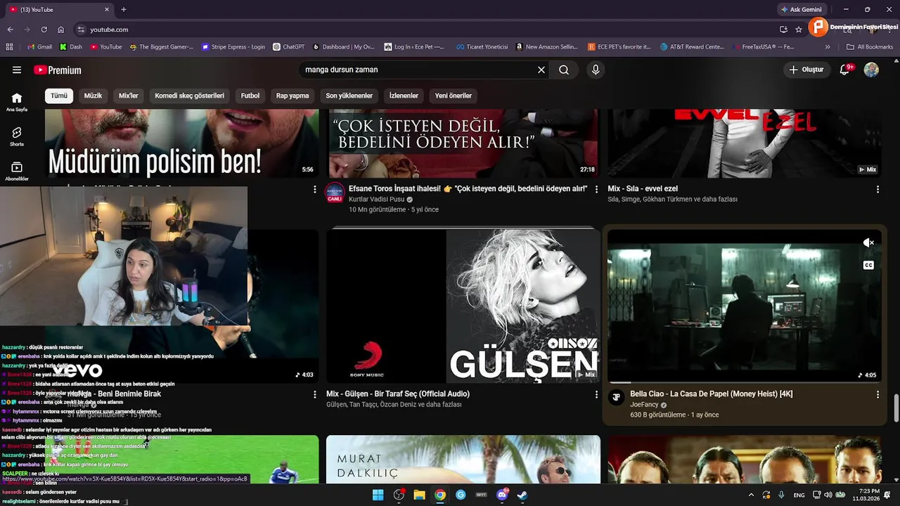Open the account avatar menu

pos(871,70)
